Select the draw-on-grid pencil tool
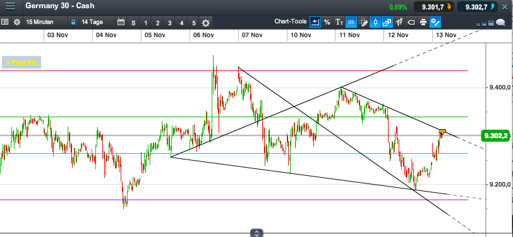513x237 pixels. 363,22
